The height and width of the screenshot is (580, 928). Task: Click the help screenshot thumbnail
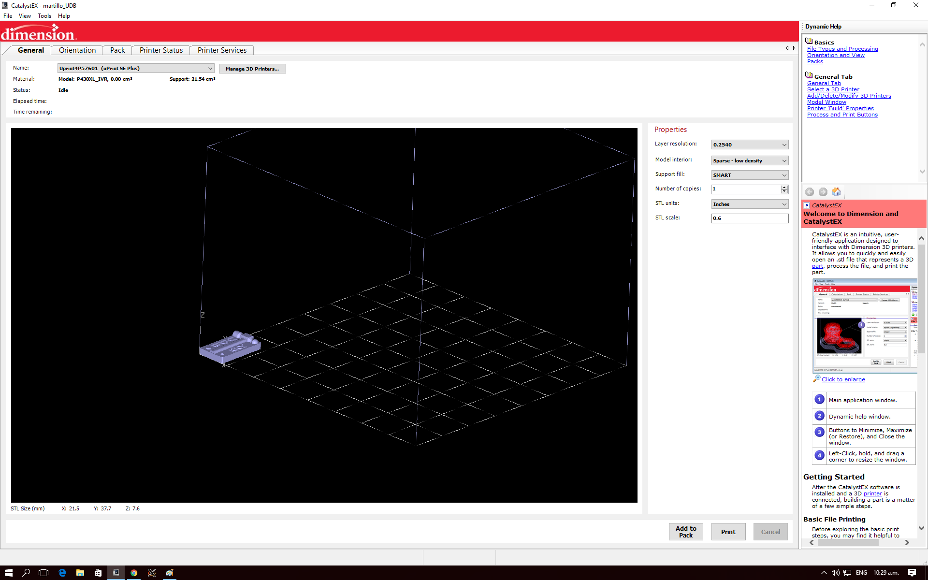pos(865,325)
